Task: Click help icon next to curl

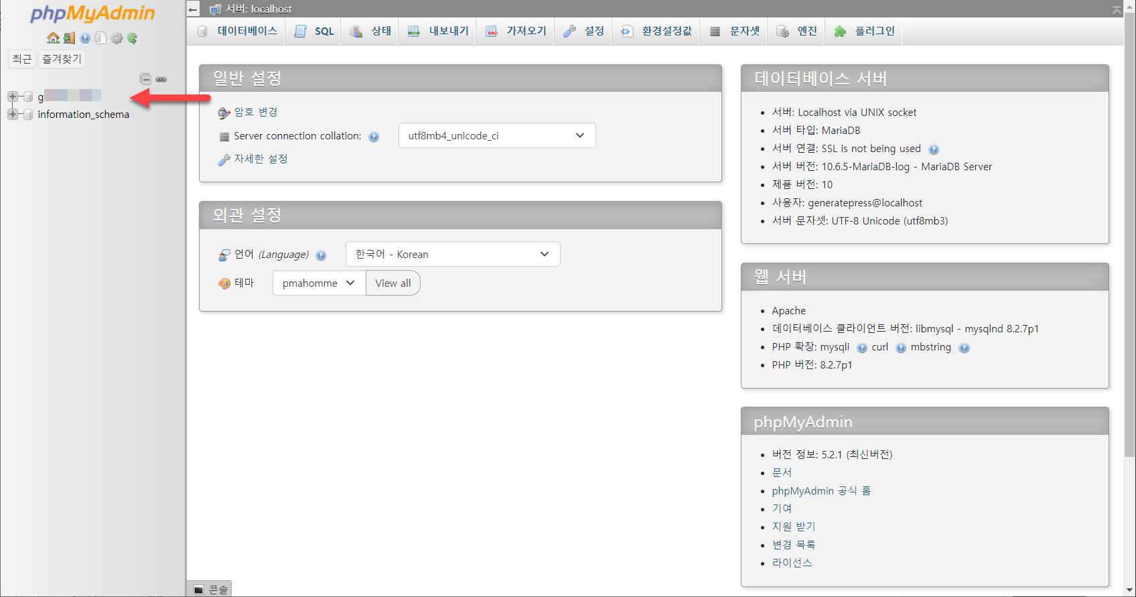Action: 901,348
